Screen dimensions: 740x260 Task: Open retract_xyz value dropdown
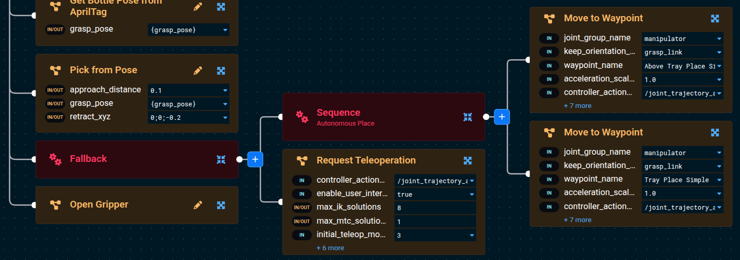coord(188,118)
